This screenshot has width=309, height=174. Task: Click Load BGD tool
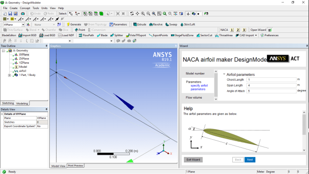pyautogui.click(x=47, y=35)
